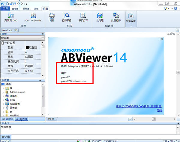Click the snap icon in status bar
The image size is (180, 142).
(x=79, y=141)
